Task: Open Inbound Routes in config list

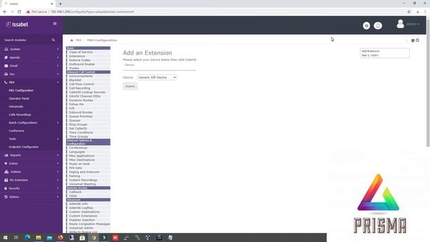Action: [x=81, y=112]
